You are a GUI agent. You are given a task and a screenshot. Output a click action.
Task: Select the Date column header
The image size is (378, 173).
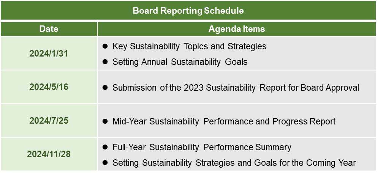[49, 29]
